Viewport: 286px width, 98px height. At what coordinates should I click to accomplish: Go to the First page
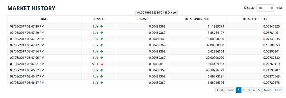tap(220, 90)
